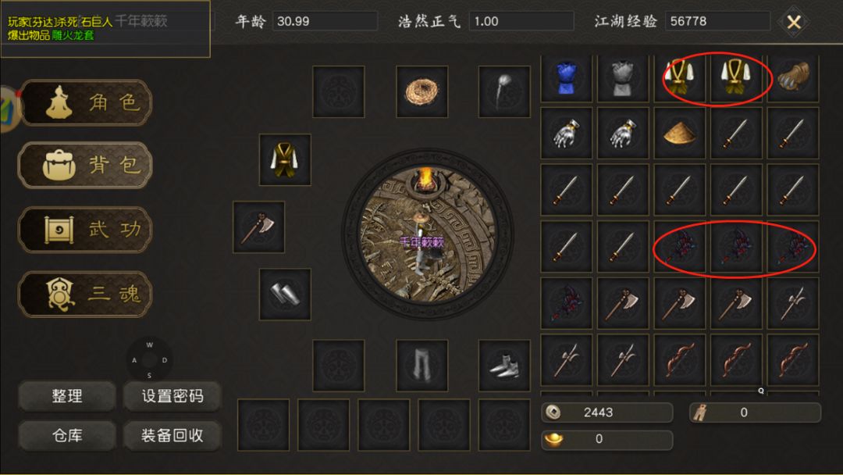The width and height of the screenshot is (843, 475).
Task: Select the bamboo hat inventory item
Action: tap(680, 132)
